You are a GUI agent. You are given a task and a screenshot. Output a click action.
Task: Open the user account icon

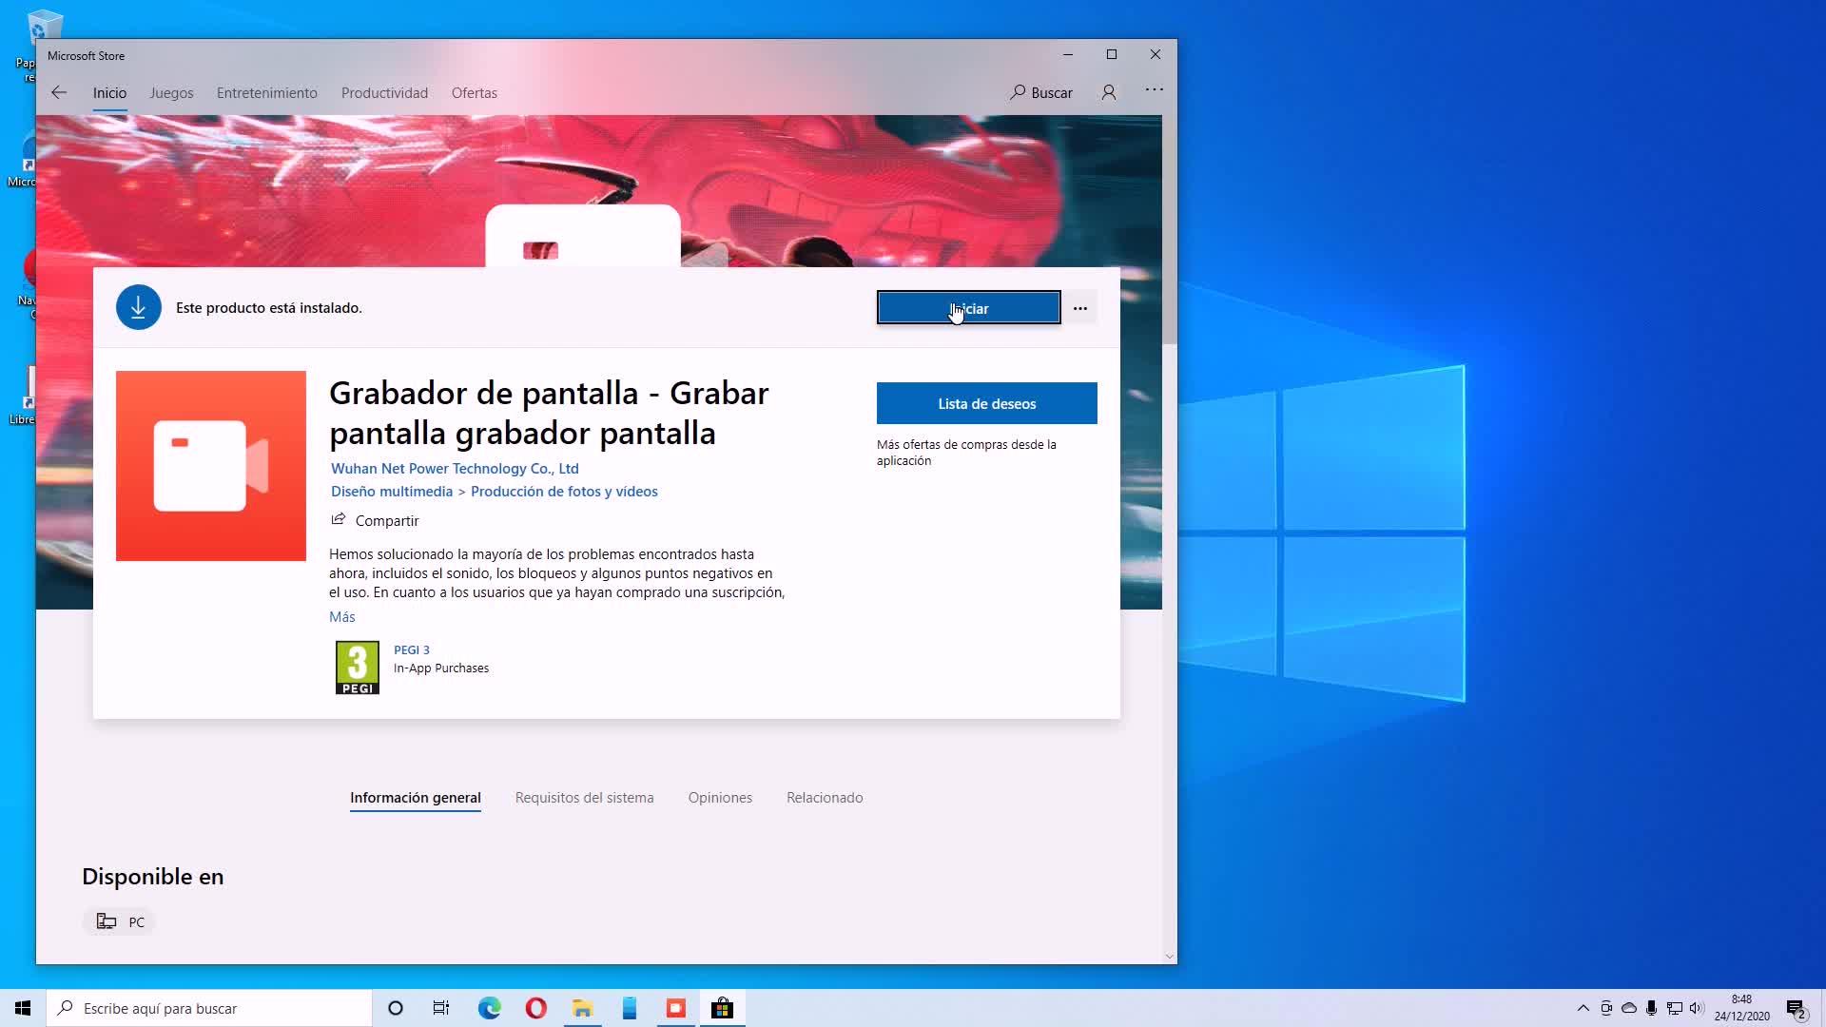coord(1109,92)
